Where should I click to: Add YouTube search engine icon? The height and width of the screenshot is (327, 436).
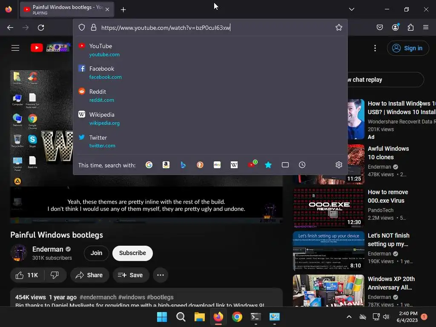point(252,164)
